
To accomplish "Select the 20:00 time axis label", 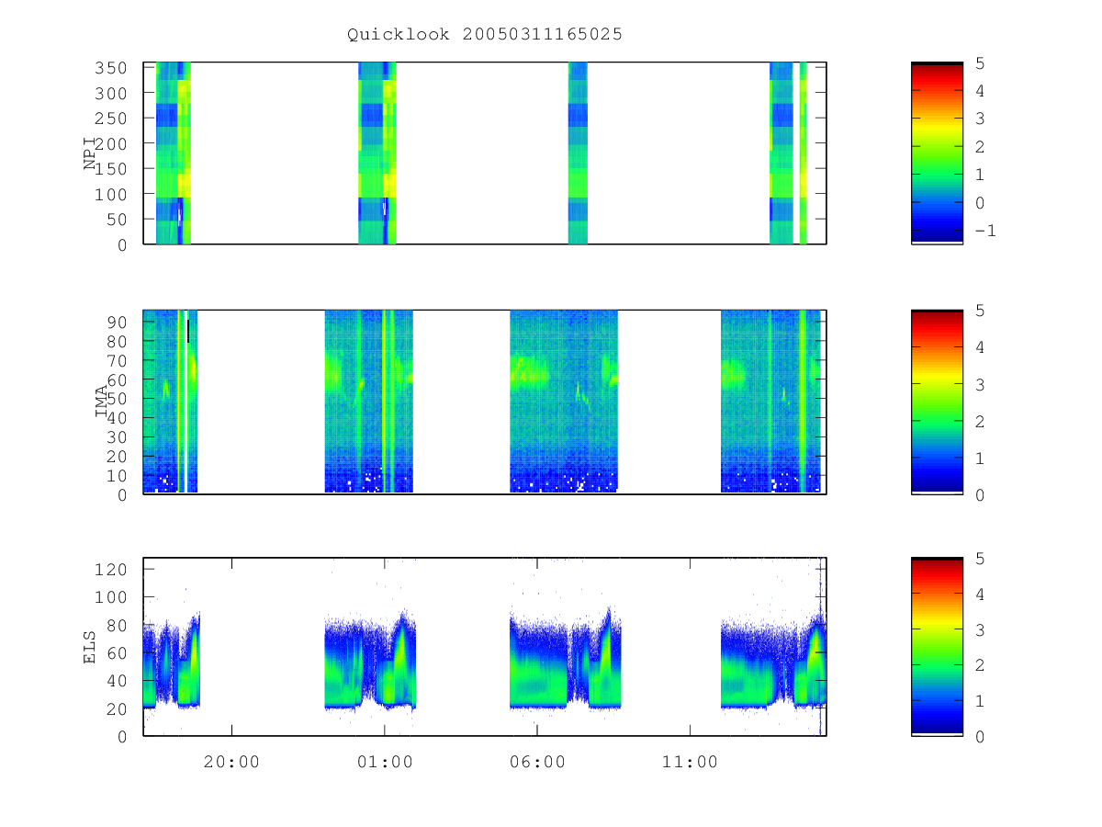I will [231, 762].
